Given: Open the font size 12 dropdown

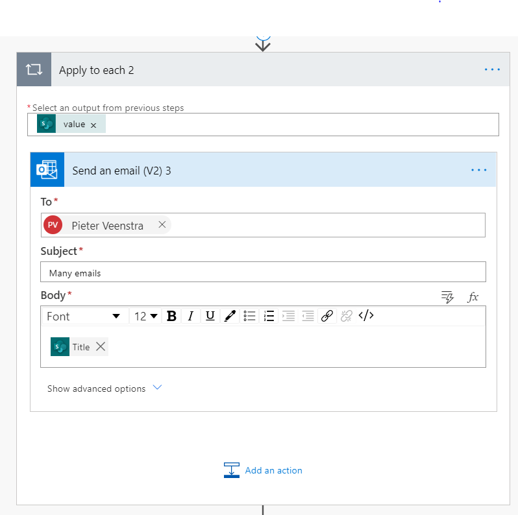Looking at the screenshot, I should click(145, 317).
